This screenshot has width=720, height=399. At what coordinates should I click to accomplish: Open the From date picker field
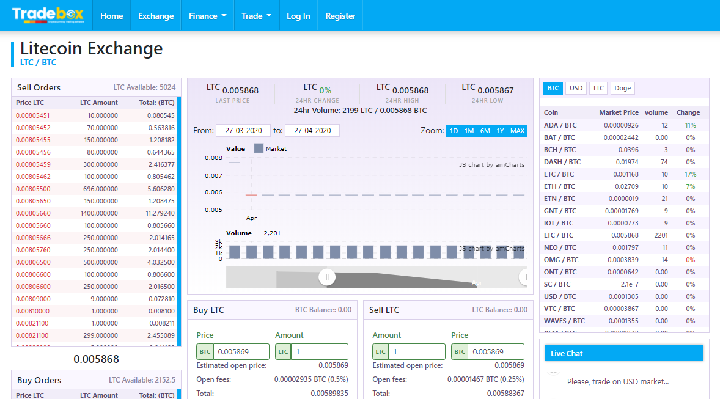pyautogui.click(x=243, y=131)
